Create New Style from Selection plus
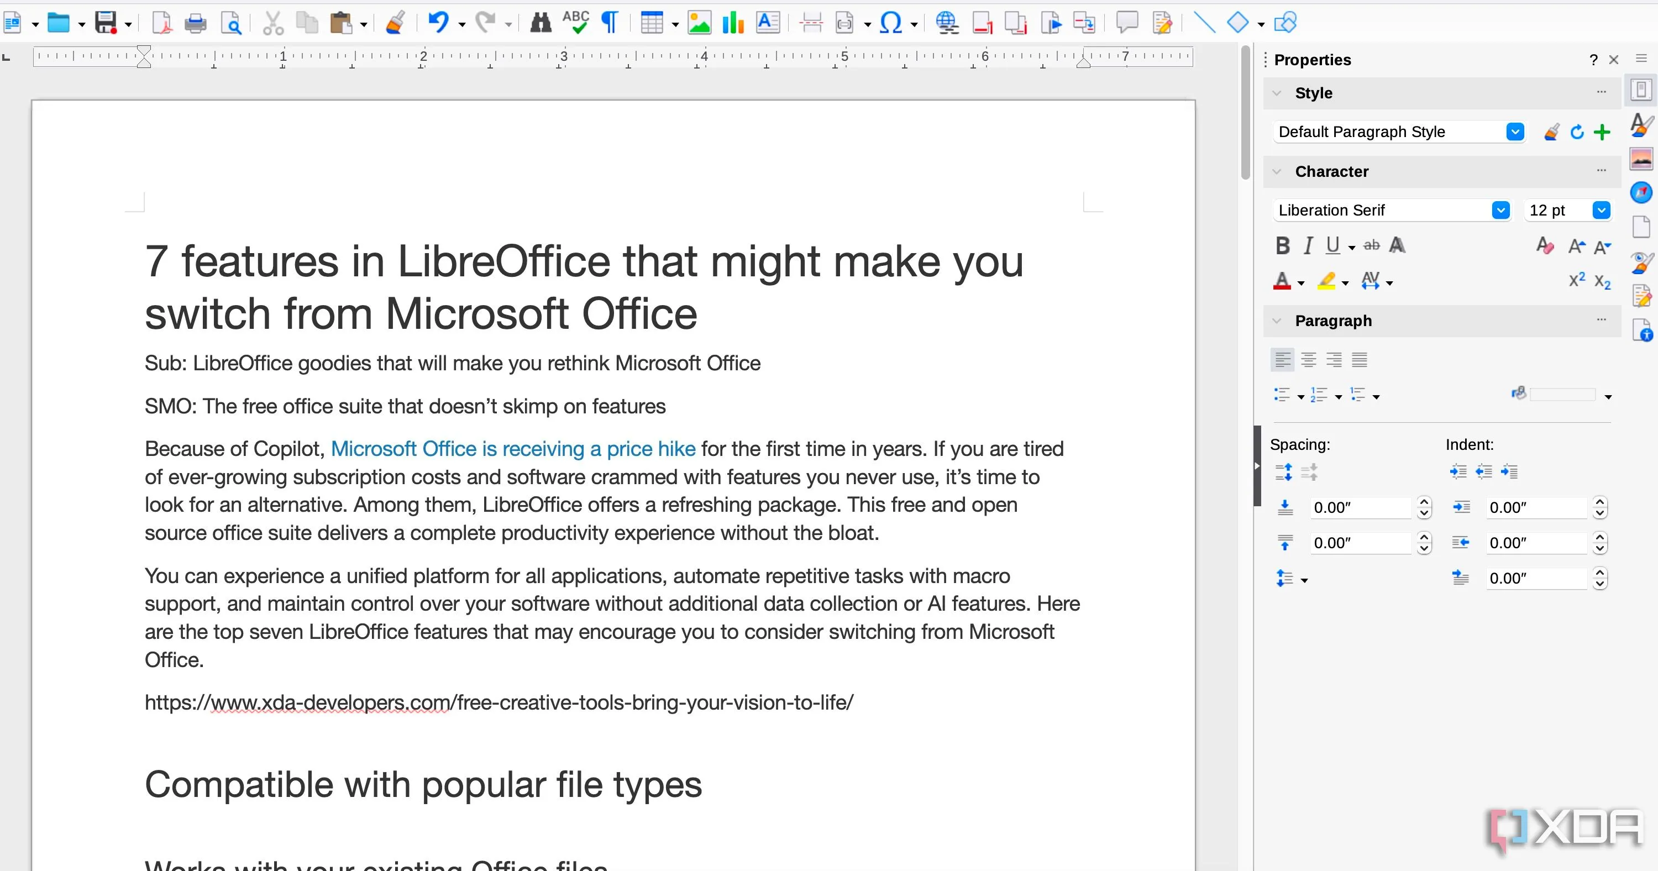Screen dimensions: 1658x871 click(1602, 132)
